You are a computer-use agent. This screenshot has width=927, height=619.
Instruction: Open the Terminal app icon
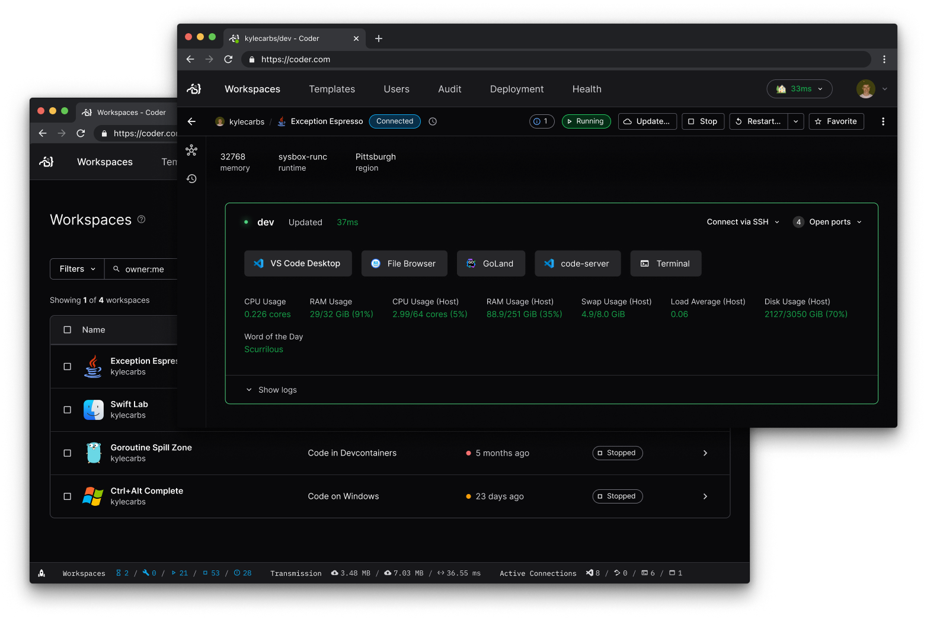coord(666,263)
